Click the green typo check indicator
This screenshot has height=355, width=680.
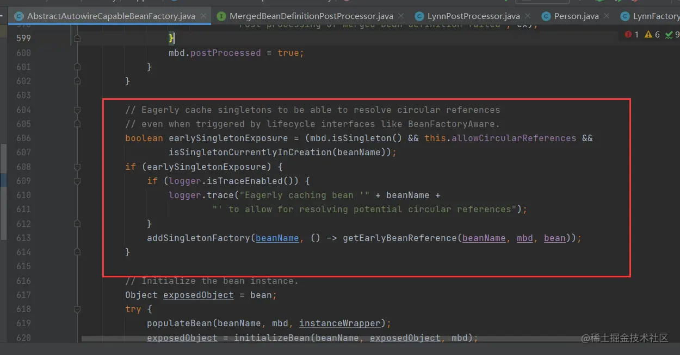pos(672,35)
